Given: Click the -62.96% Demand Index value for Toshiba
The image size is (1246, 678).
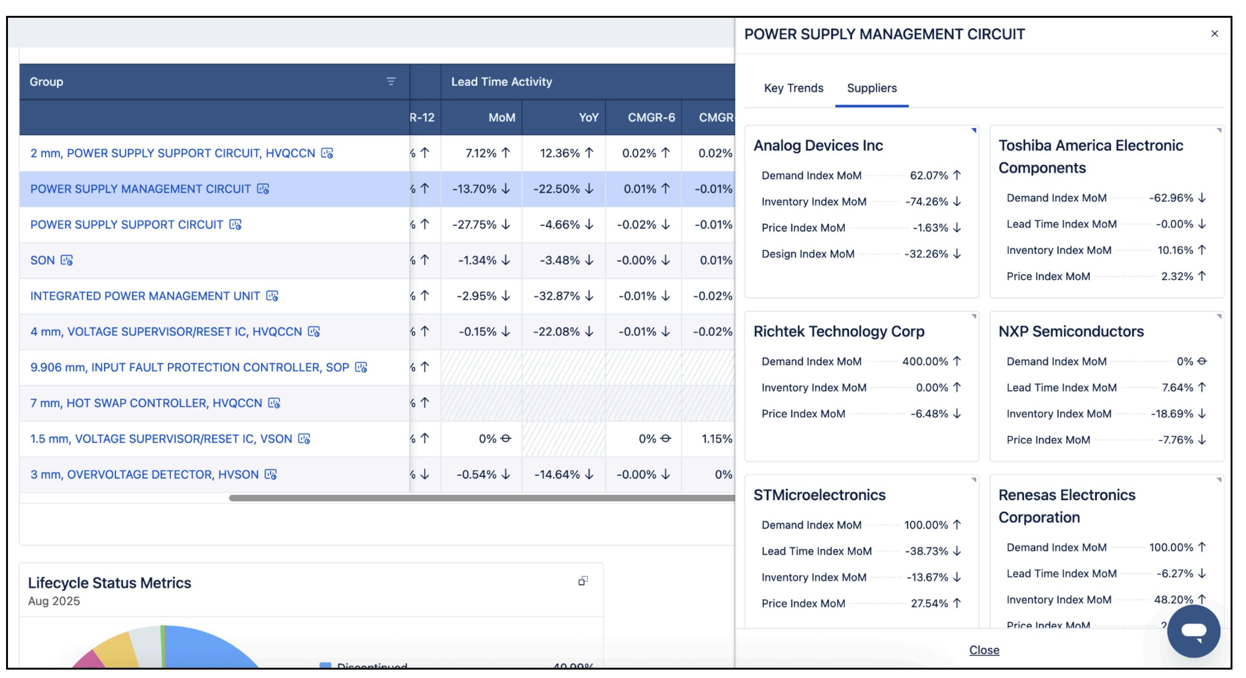Looking at the screenshot, I should tap(1172, 198).
